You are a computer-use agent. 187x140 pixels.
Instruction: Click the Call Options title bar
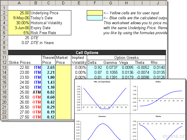(x=87, y=52)
